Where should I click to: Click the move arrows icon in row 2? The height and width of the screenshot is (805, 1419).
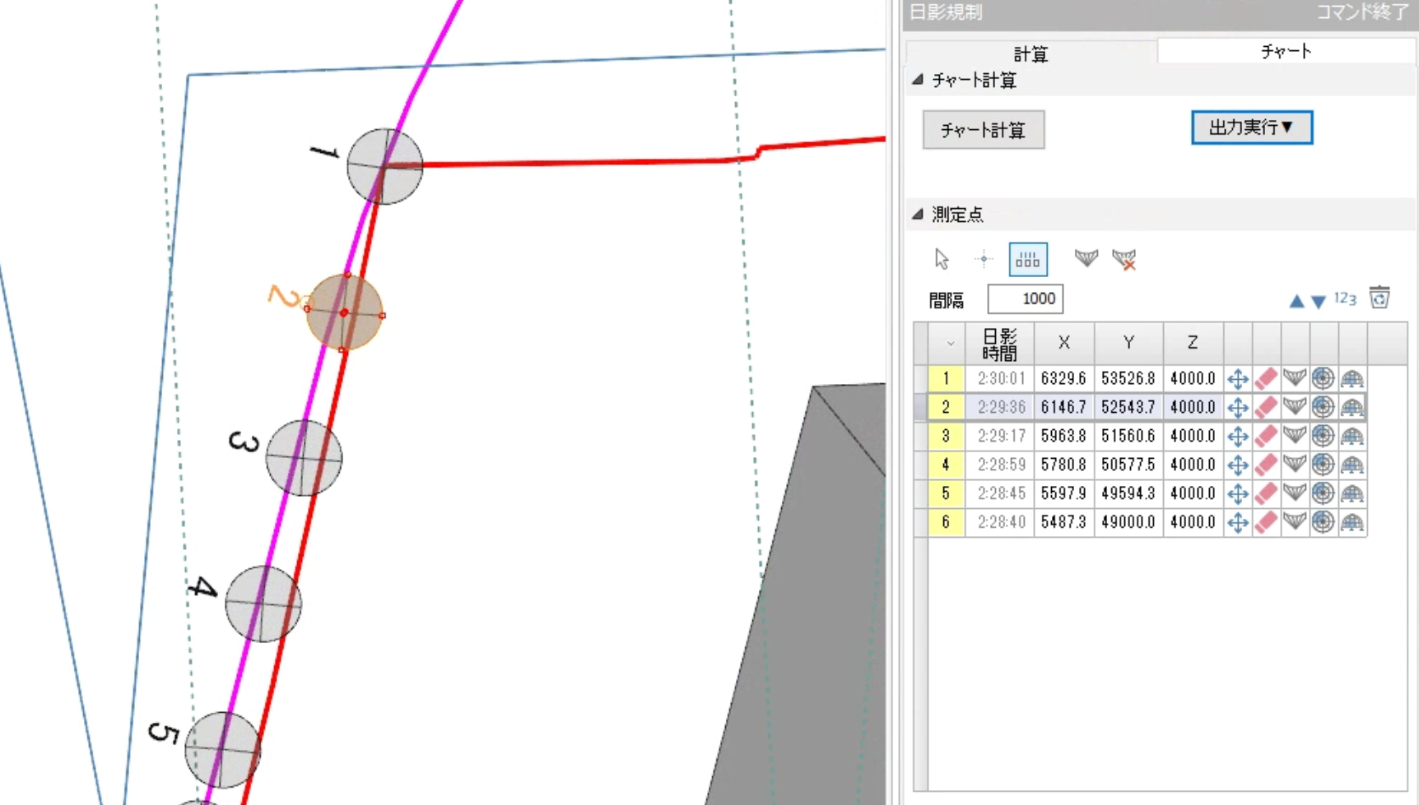tap(1238, 408)
